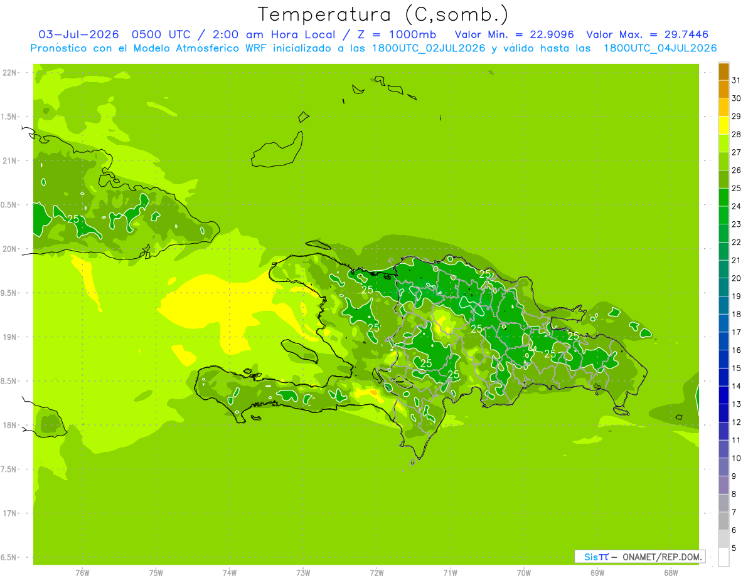Image resolution: width=753 pixels, height=581 pixels.
Task: Click the Temperatura (C,somb.) title
Action: (383, 14)
